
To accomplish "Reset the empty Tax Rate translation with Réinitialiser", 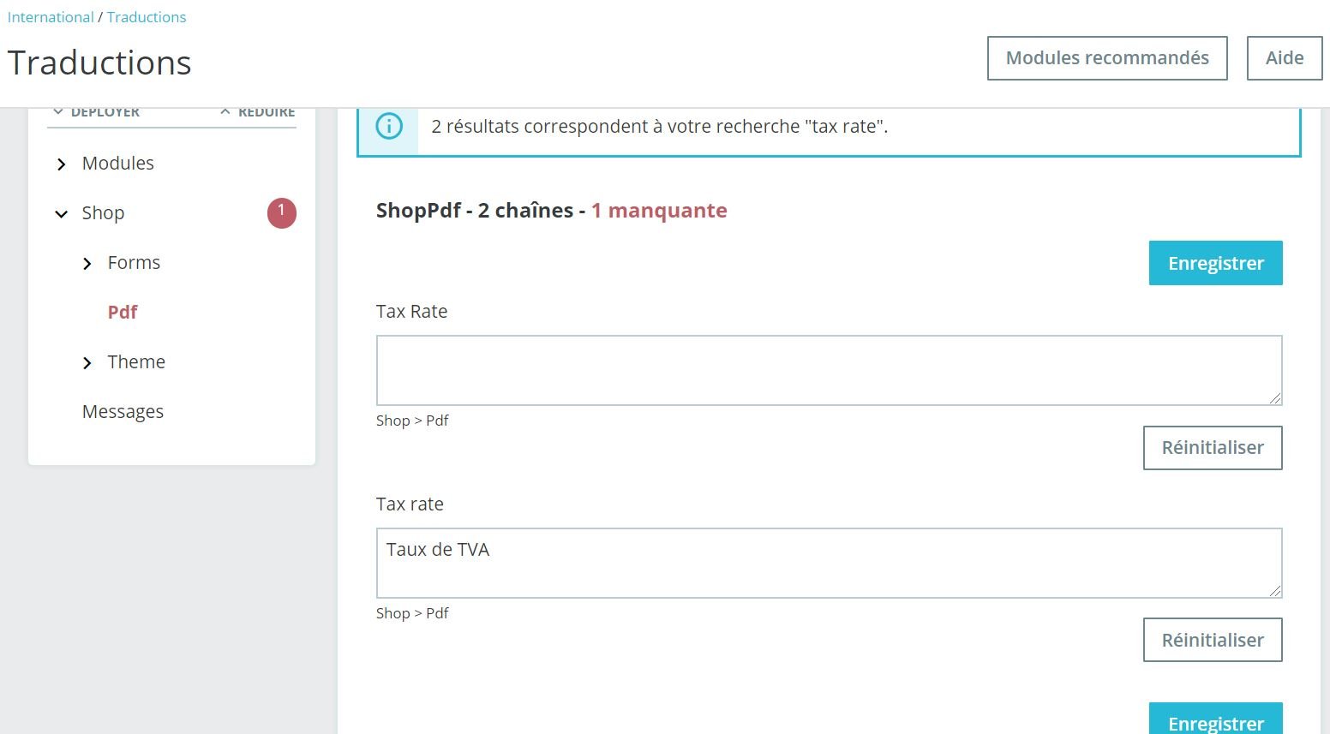I will click(x=1212, y=448).
